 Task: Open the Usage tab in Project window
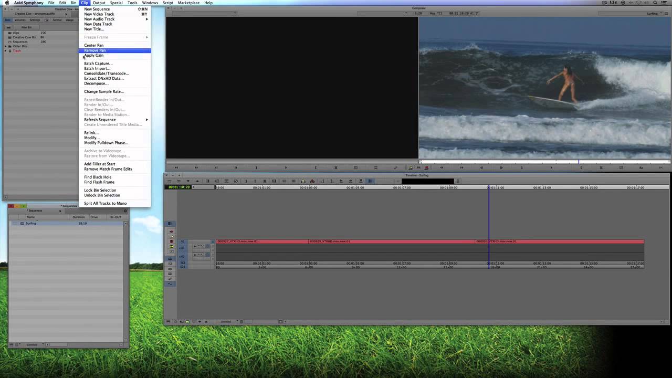(x=69, y=20)
